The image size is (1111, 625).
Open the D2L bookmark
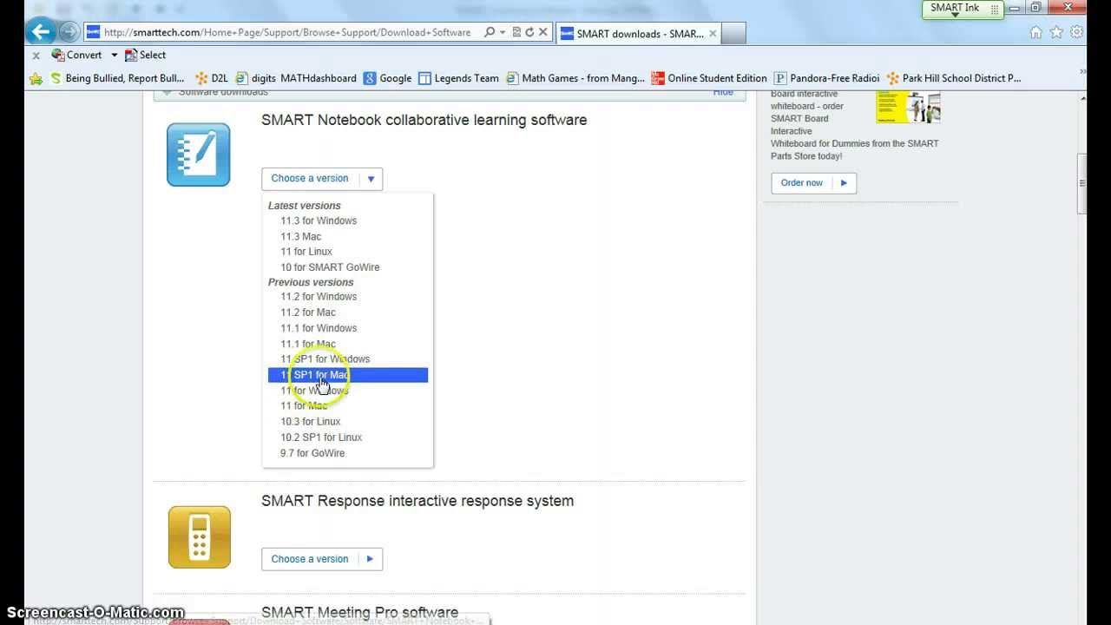pyautogui.click(x=211, y=78)
